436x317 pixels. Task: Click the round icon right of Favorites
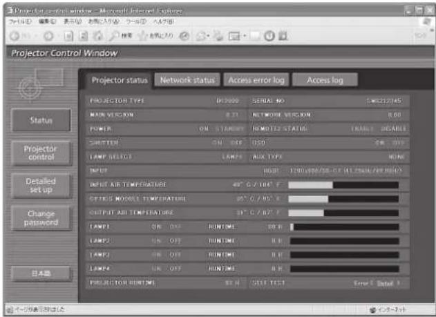pos(184,36)
